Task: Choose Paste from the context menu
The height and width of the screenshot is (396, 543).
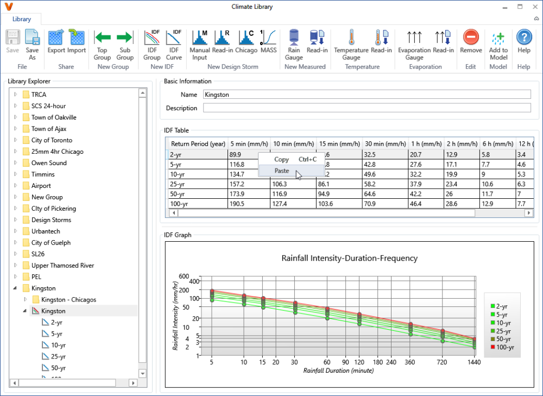Action: click(282, 171)
